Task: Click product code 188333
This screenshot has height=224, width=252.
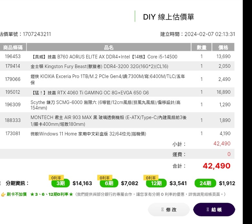Action: (x=13, y=120)
